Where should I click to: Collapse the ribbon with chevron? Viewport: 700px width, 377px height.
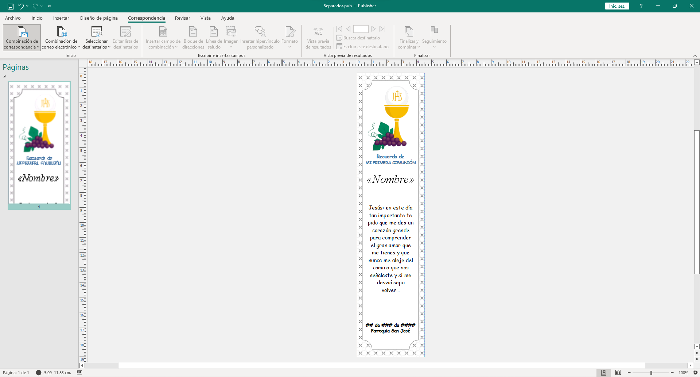[x=695, y=56]
